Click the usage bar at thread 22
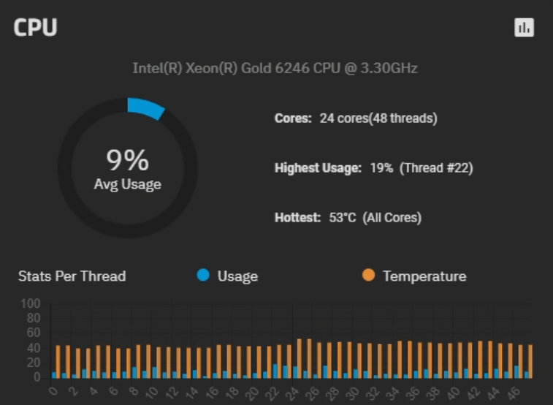This screenshot has height=405, width=553. [275, 371]
